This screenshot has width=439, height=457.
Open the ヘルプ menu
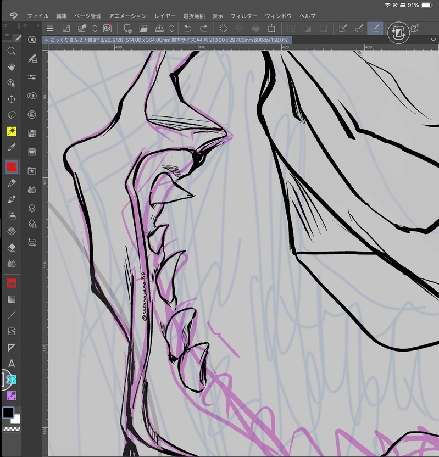[307, 16]
